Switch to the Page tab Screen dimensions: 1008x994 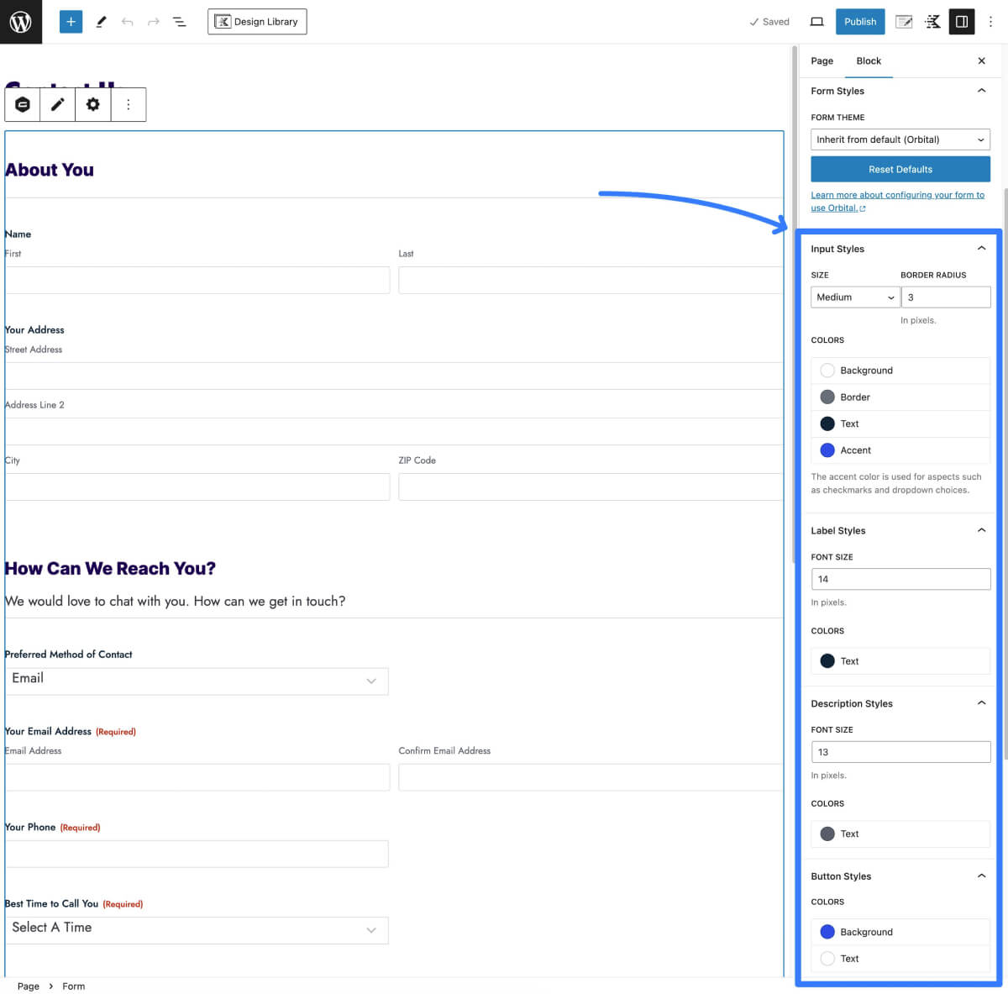tap(822, 60)
